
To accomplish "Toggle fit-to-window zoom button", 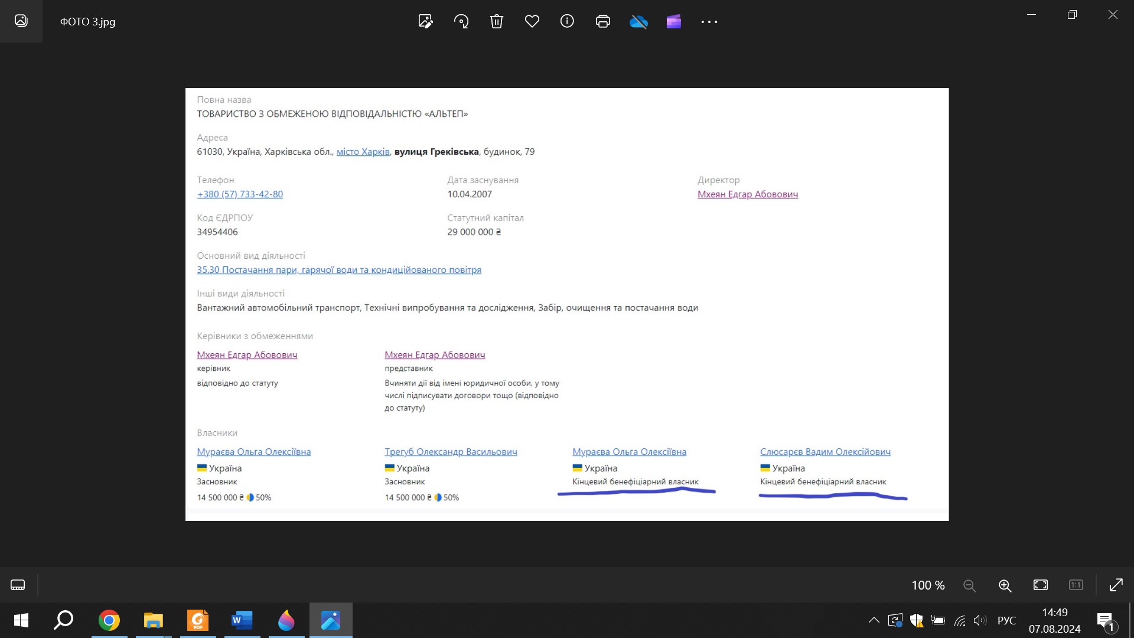I will pos(1041,585).
